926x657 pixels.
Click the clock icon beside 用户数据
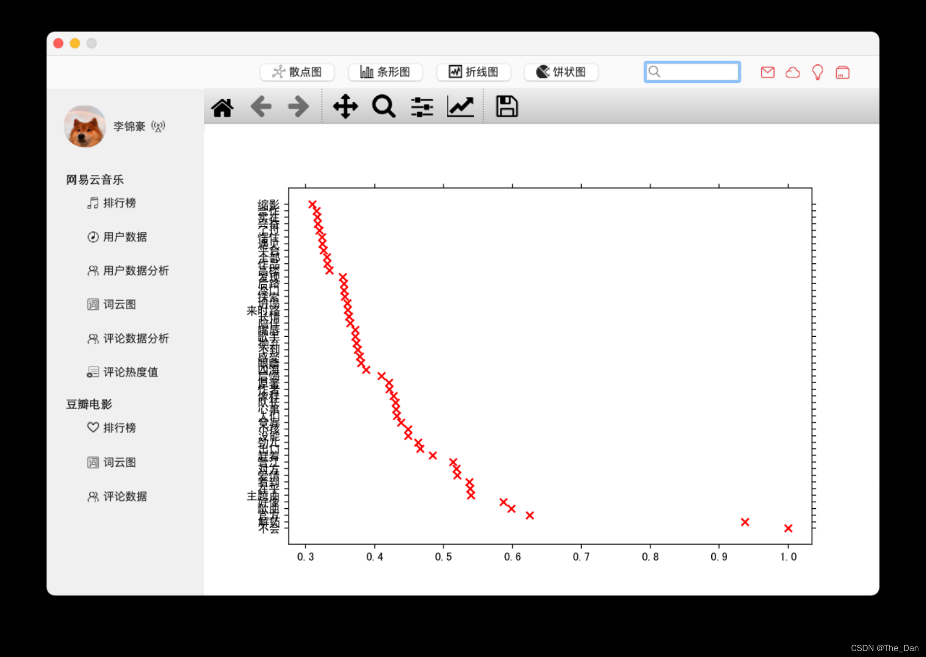(x=93, y=237)
